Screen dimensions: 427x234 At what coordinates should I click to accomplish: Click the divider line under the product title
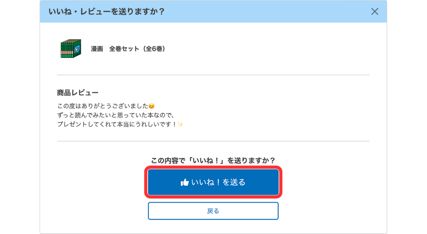(213, 75)
